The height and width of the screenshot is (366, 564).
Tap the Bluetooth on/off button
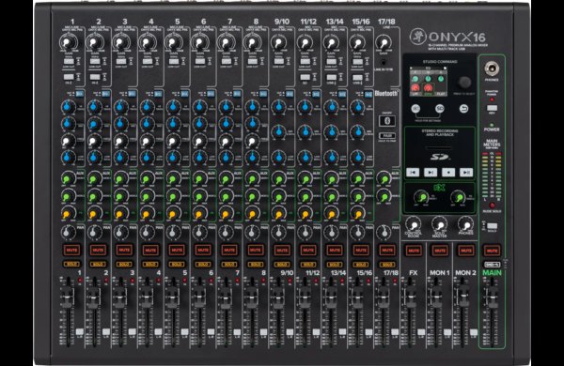tap(387, 120)
